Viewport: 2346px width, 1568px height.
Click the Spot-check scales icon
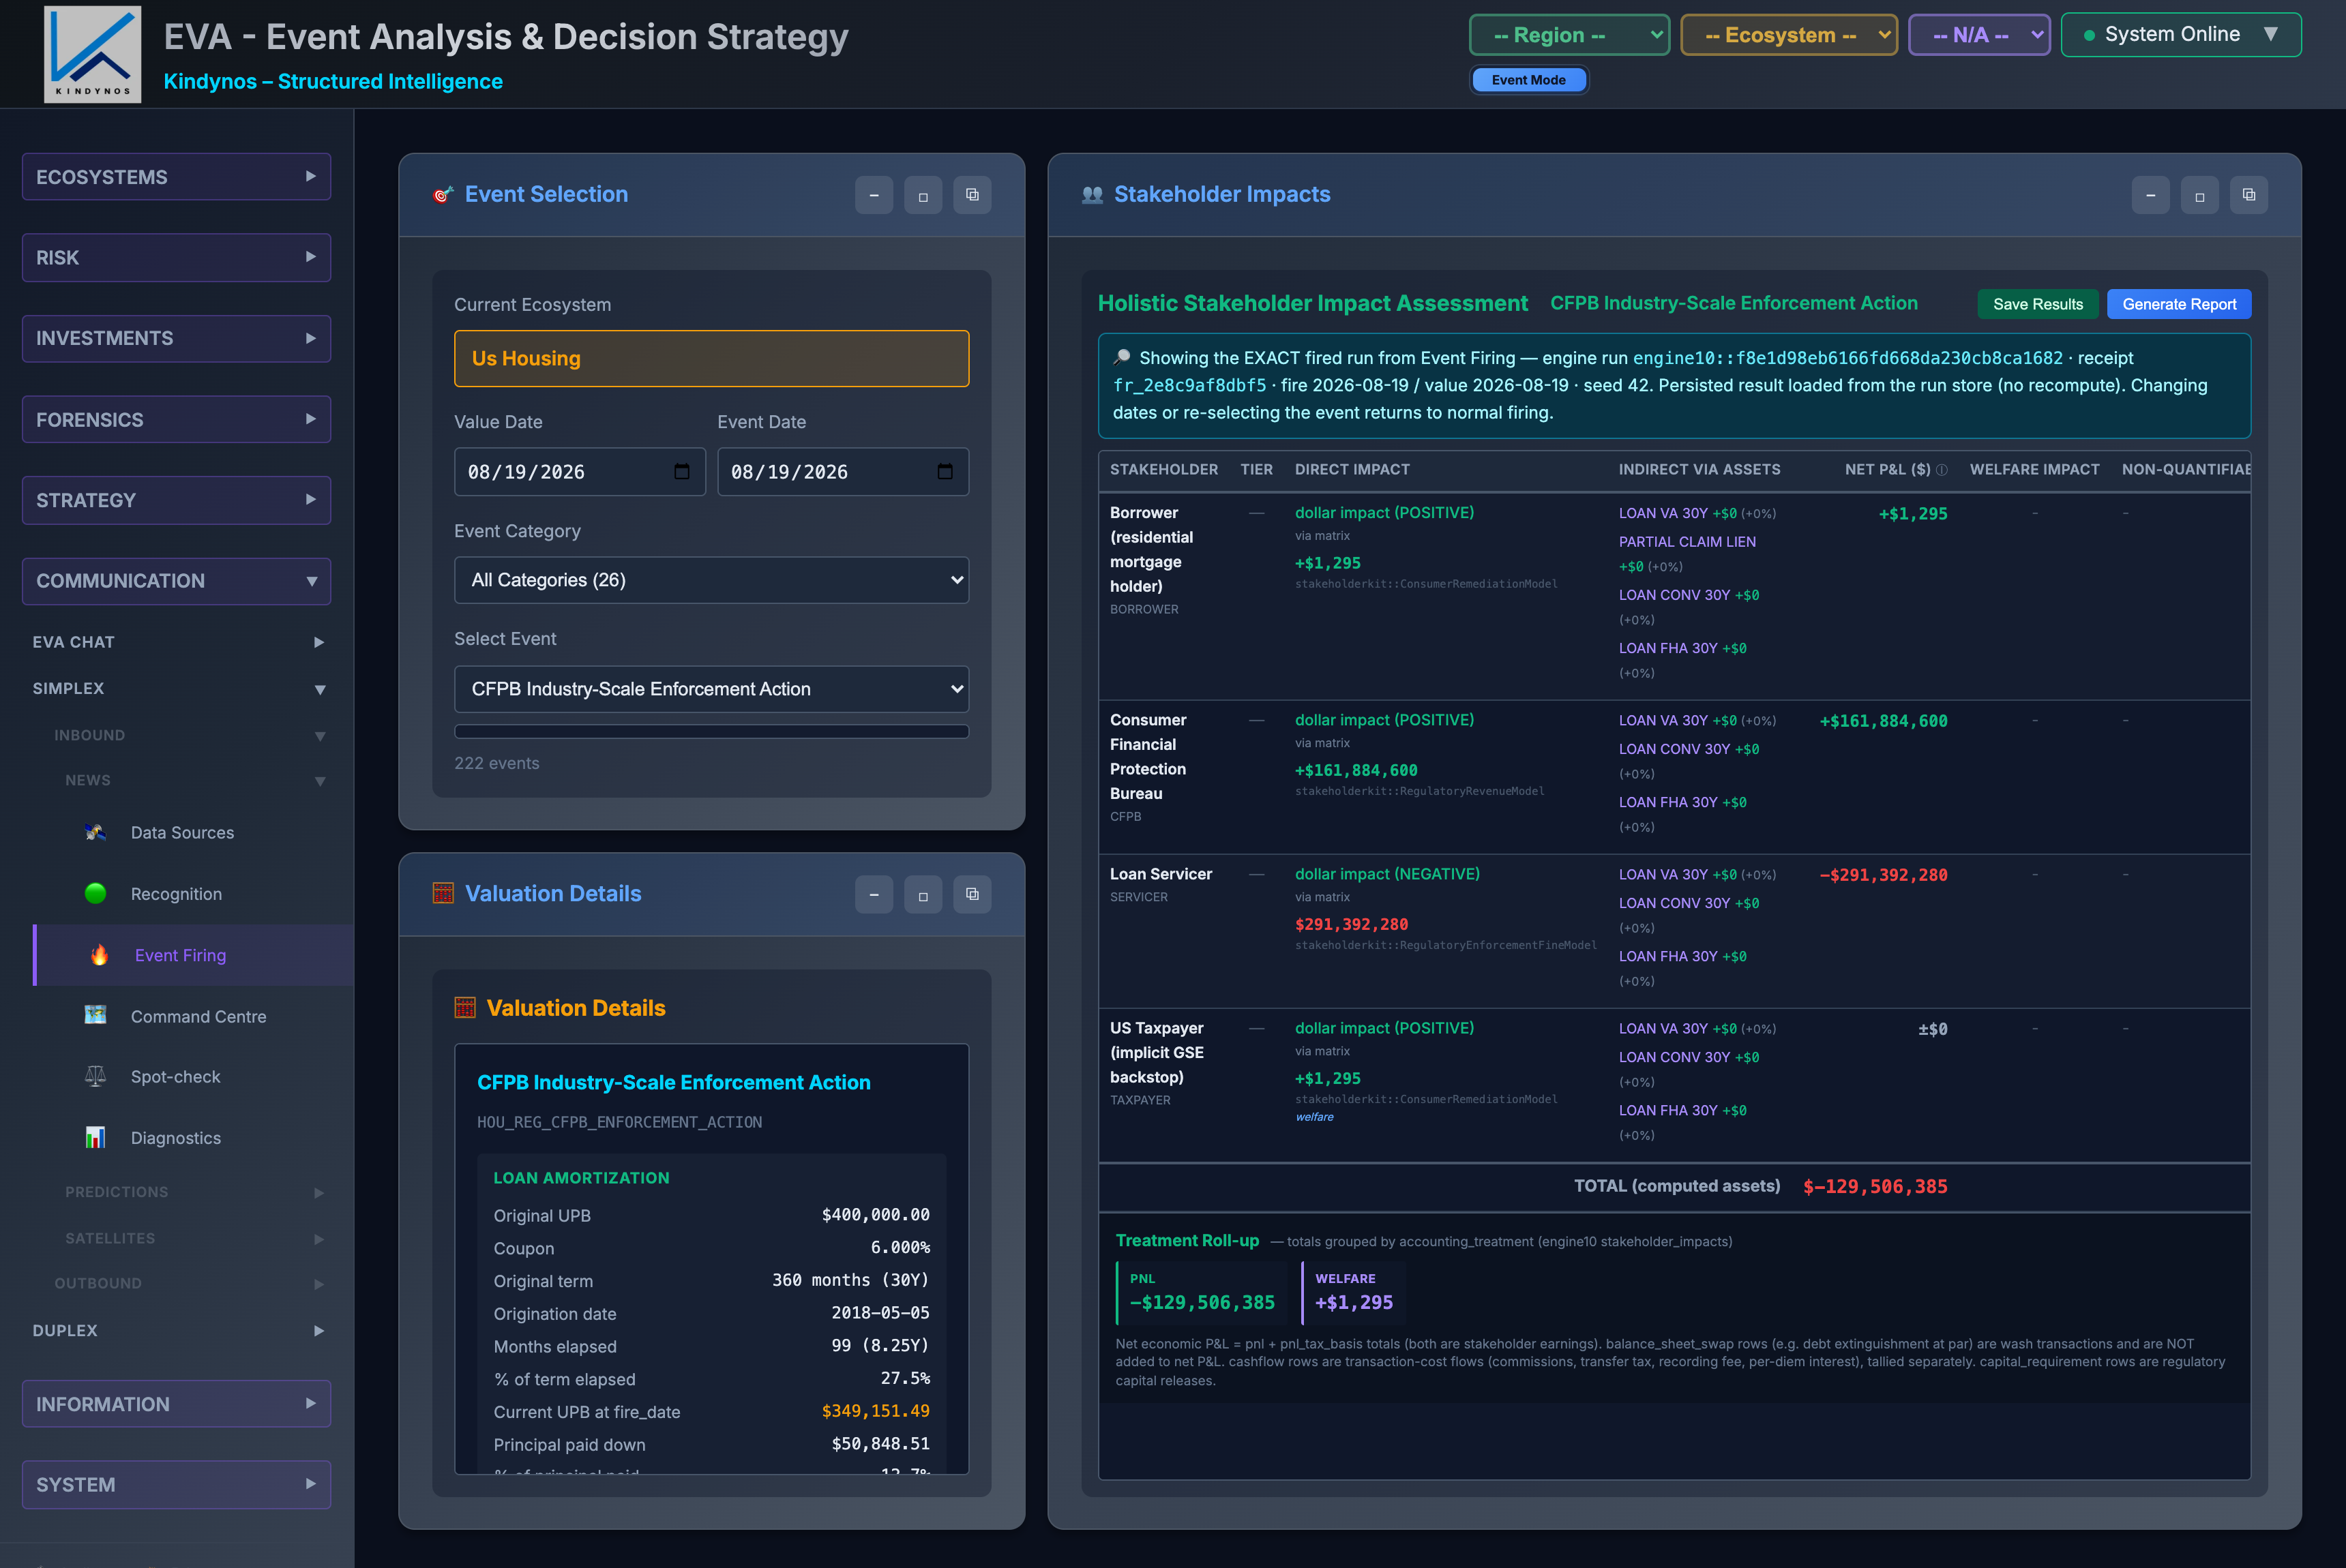(96, 1076)
